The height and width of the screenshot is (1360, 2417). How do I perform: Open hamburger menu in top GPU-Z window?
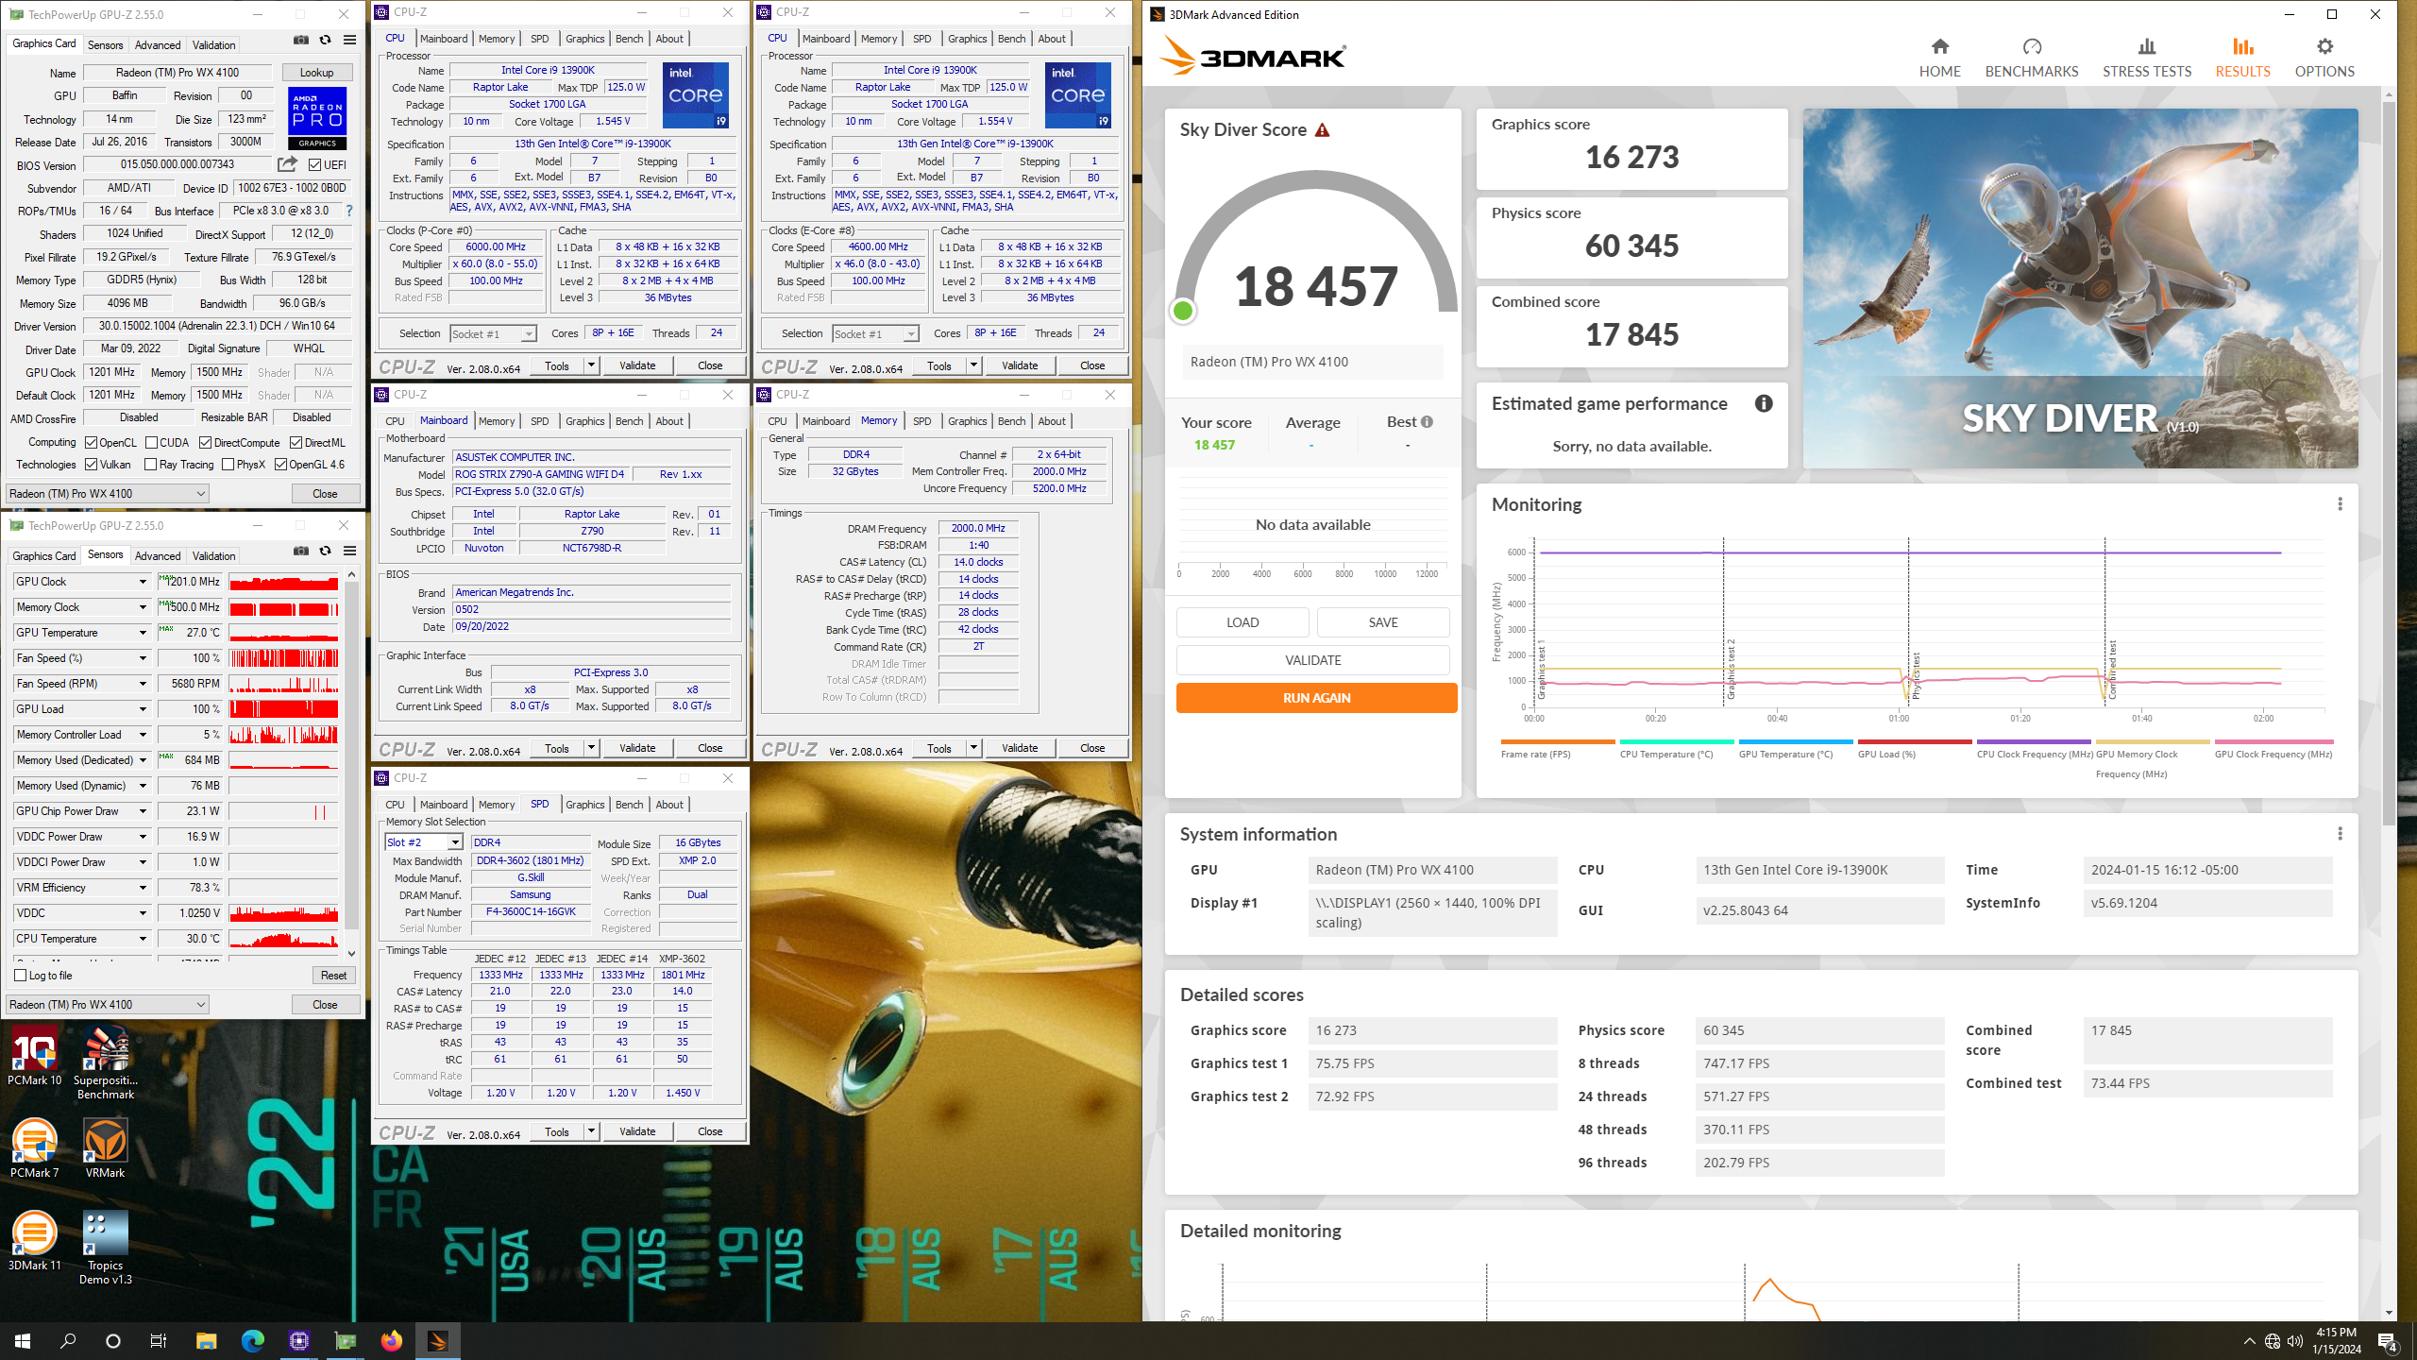point(349,41)
